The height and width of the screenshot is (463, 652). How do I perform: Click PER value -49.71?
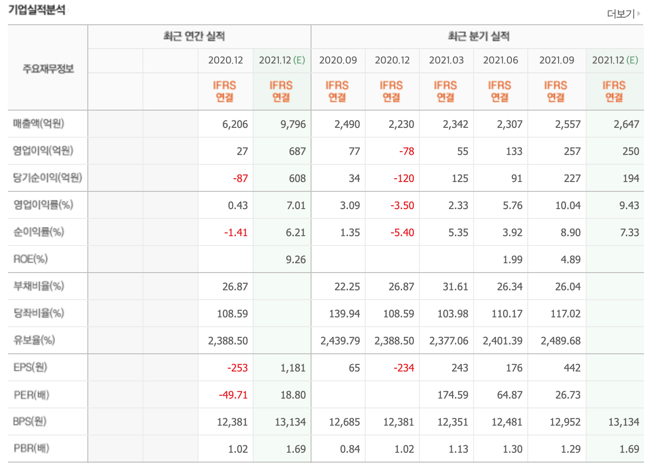click(233, 395)
